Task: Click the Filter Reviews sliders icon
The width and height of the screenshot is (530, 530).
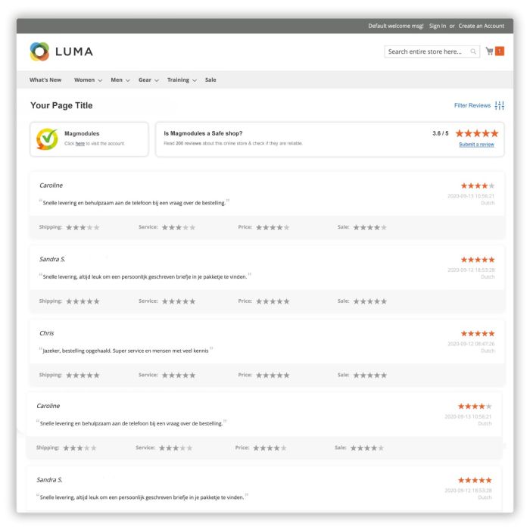Action: (499, 105)
